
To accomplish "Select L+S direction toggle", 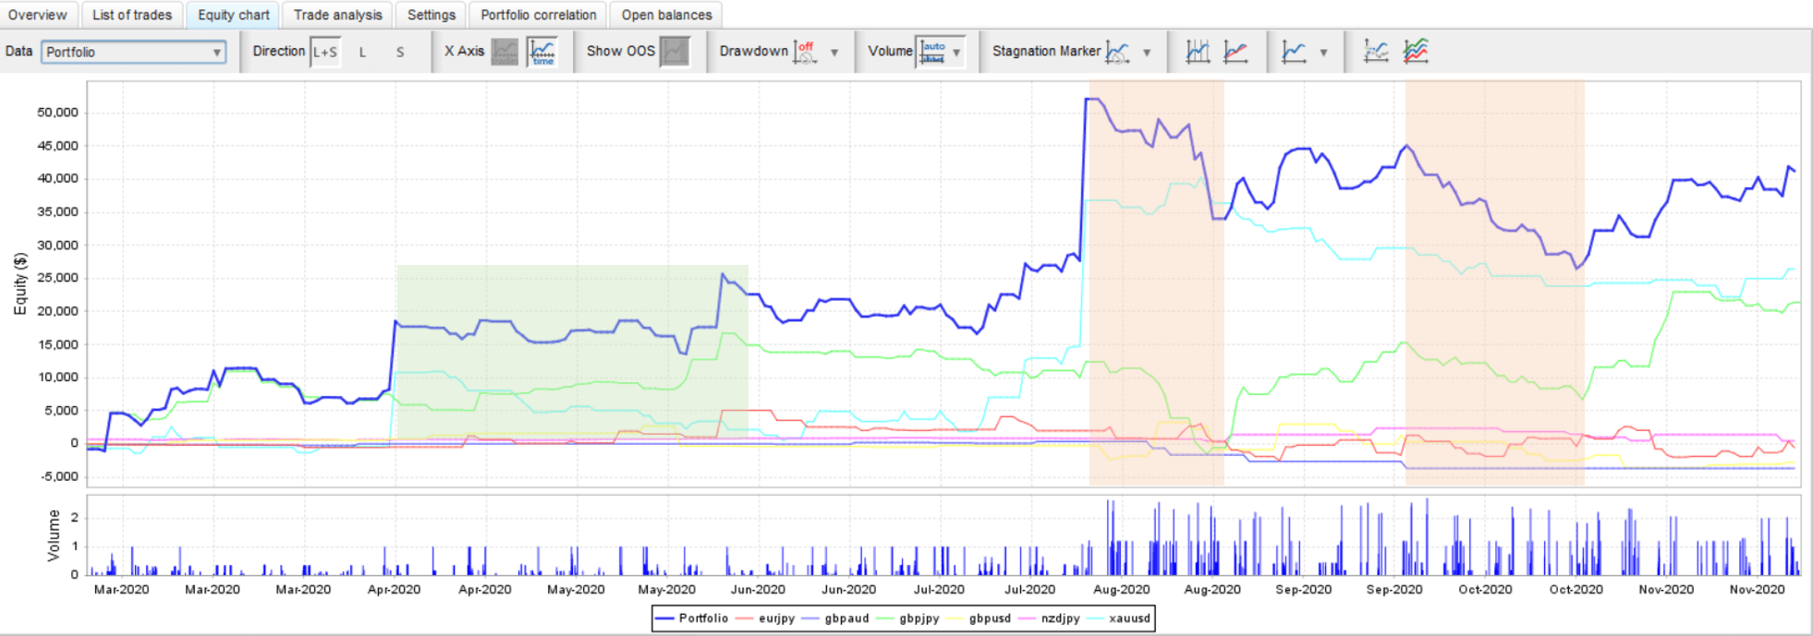I will [325, 52].
